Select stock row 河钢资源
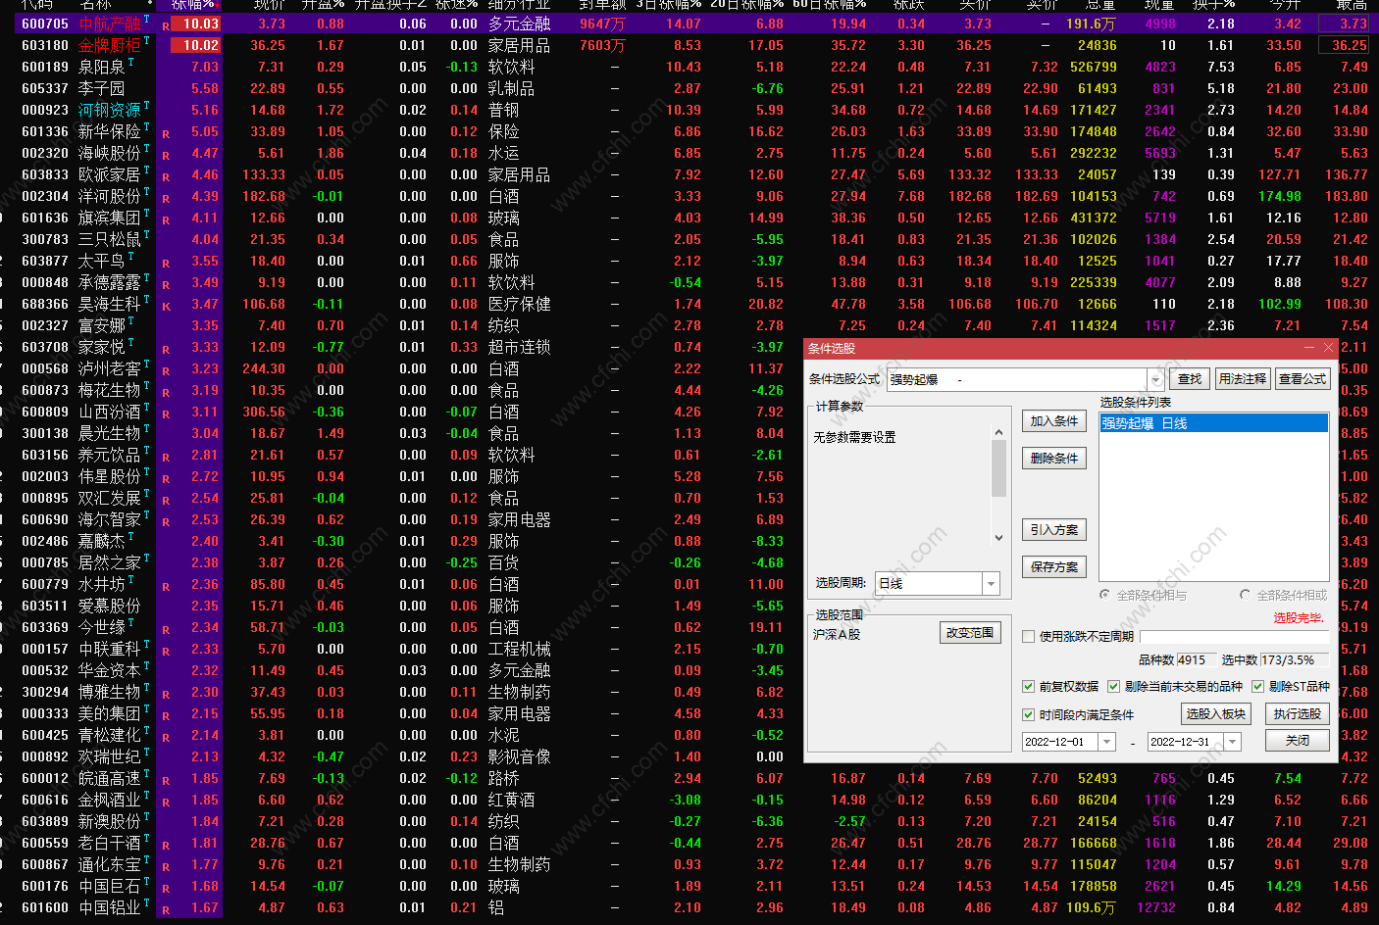The image size is (1379, 925). tap(689, 110)
